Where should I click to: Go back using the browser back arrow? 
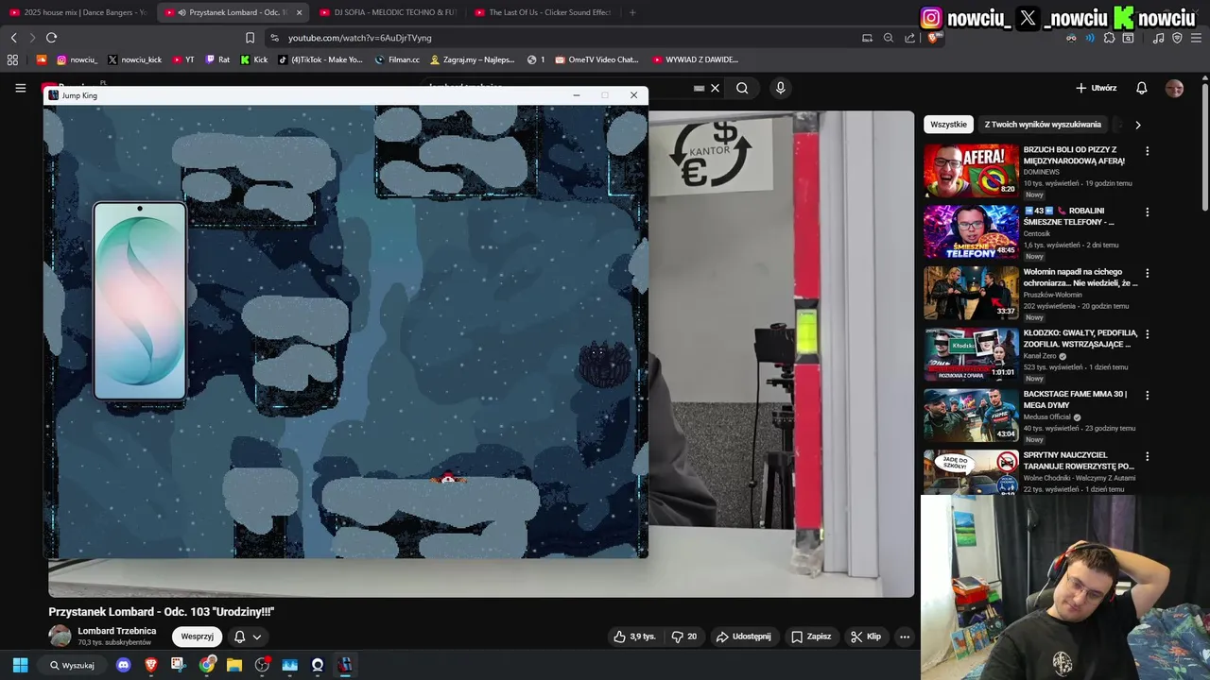pos(13,38)
